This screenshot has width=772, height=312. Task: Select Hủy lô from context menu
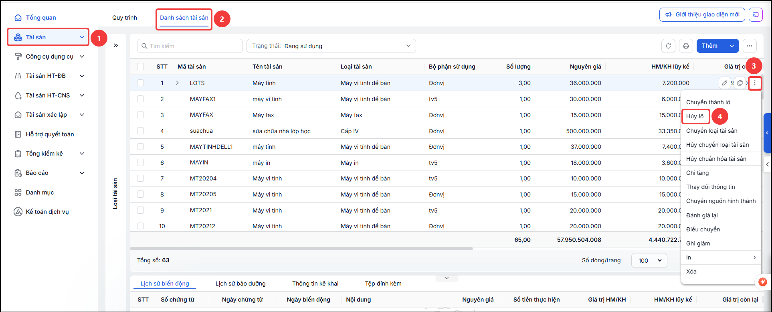coord(695,116)
